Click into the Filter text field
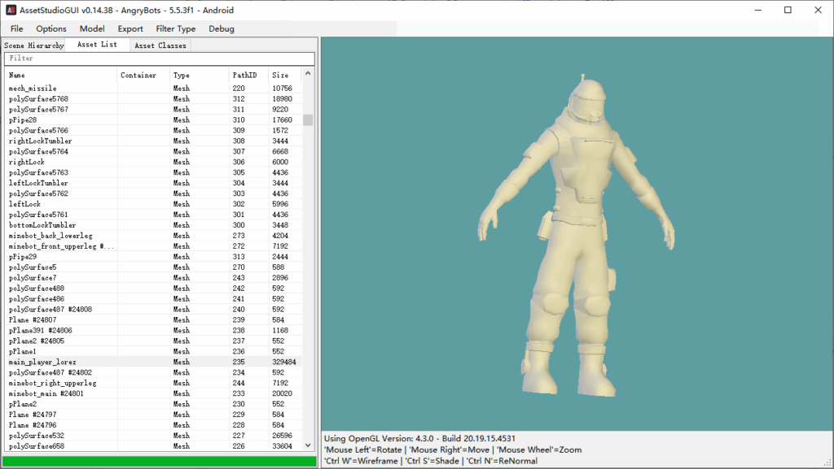 159,59
